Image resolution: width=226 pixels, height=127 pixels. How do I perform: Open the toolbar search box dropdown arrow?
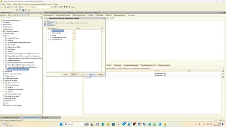(x=51, y=7)
